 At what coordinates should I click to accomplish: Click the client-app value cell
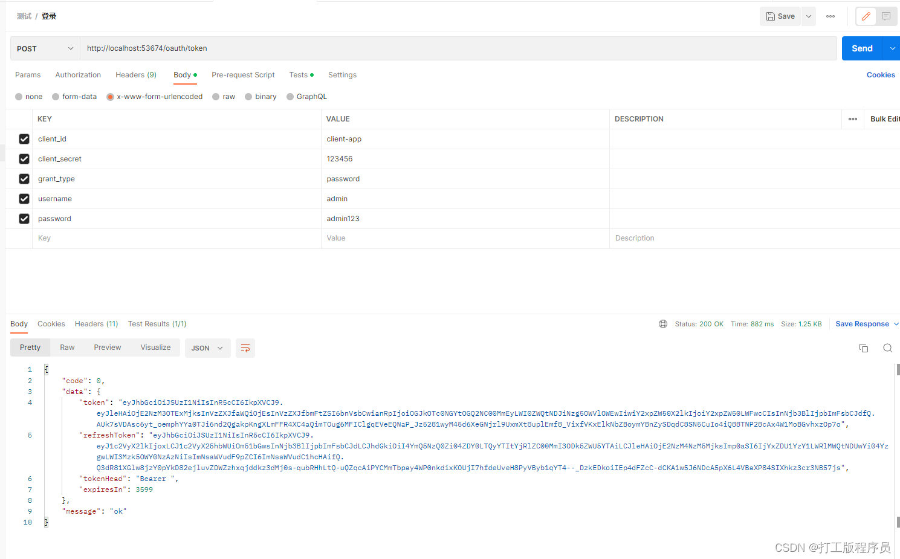pos(465,139)
